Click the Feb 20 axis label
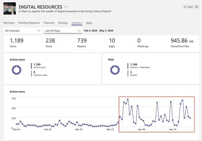This screenshot has width=202, height=141. pyautogui.click(x=48, y=129)
